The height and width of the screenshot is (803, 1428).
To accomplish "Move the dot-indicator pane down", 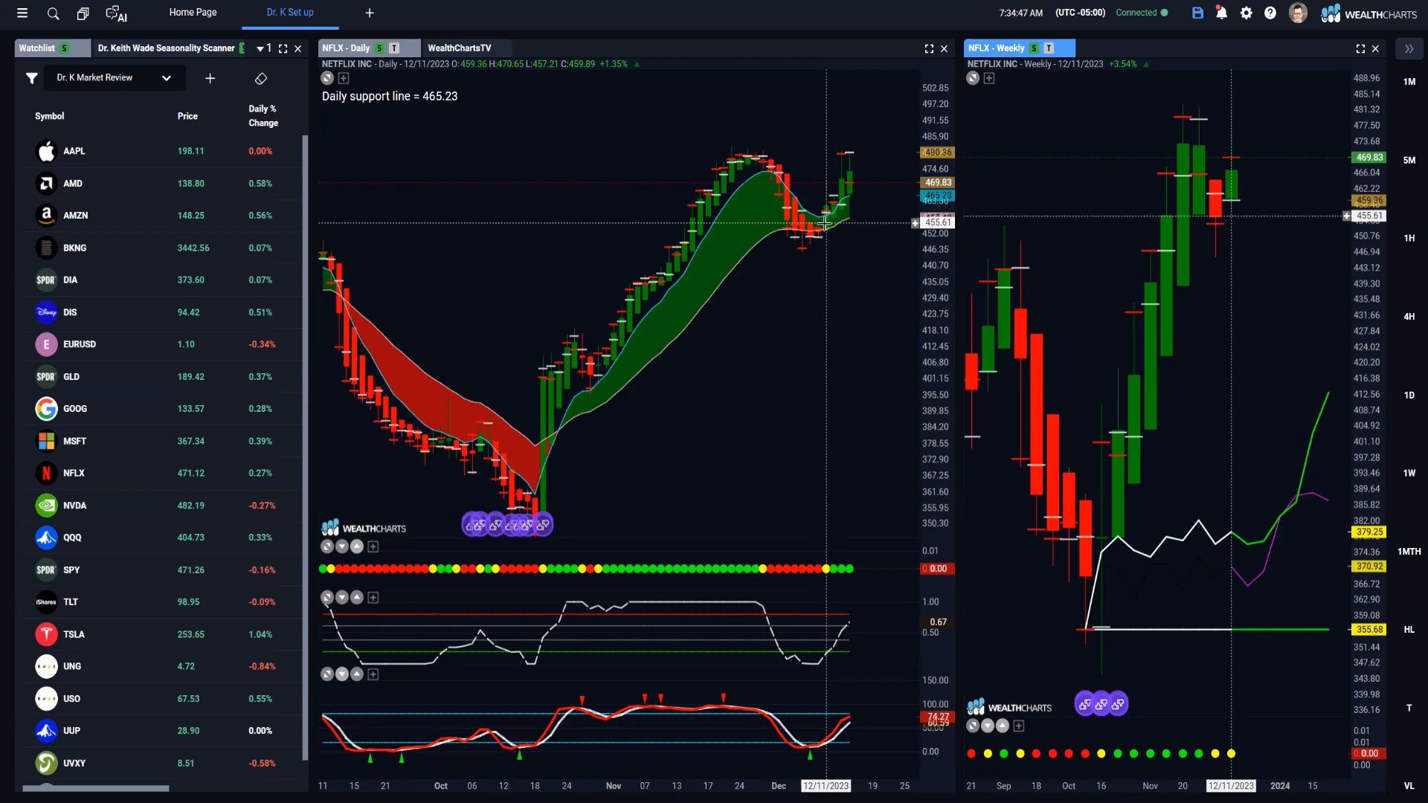I will (x=342, y=546).
